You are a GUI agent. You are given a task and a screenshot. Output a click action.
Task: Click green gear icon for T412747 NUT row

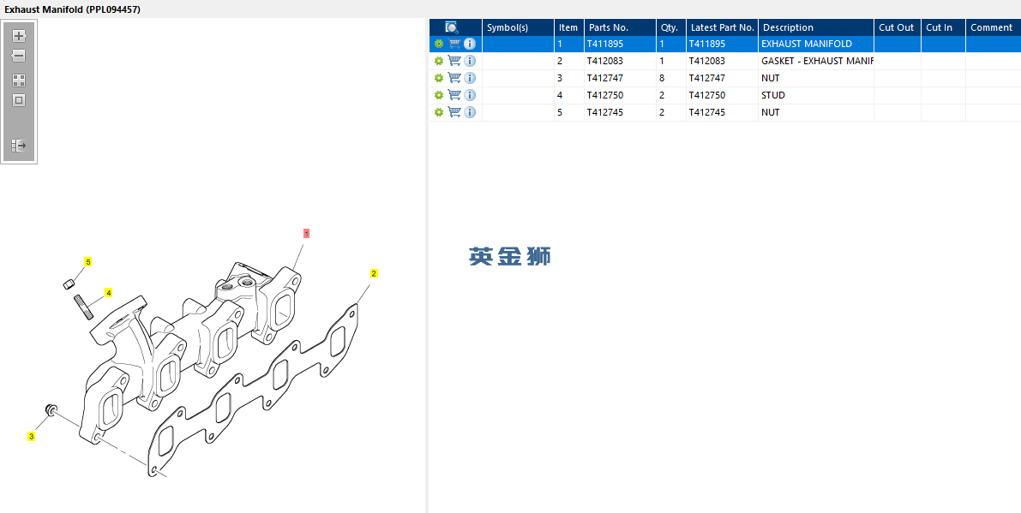pyautogui.click(x=439, y=78)
